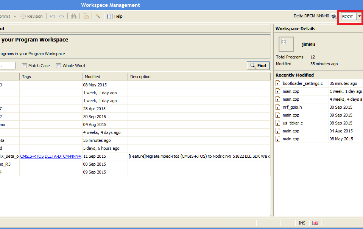Toggle the Whole Word checkbox
The width and height of the screenshot is (363, 229).
pos(59,66)
